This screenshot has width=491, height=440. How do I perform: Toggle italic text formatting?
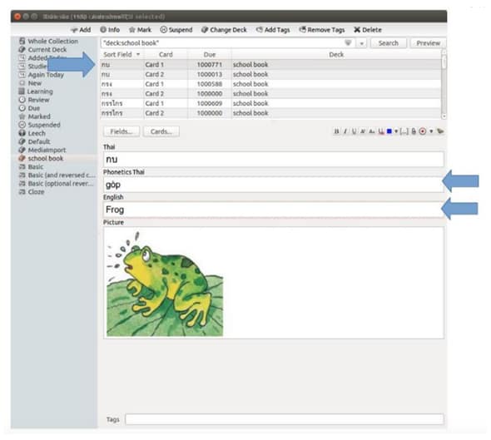[345, 131]
